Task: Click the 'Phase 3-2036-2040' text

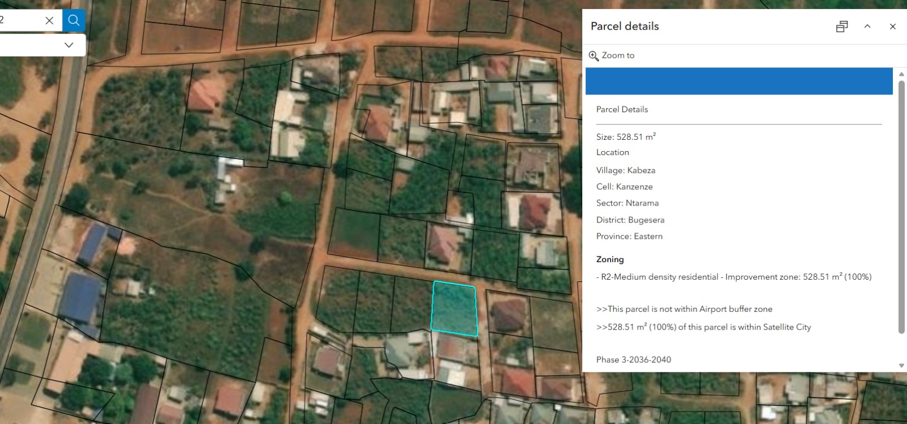Action: (634, 359)
